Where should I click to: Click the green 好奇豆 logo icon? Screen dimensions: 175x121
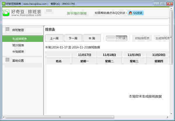coord(6,13)
